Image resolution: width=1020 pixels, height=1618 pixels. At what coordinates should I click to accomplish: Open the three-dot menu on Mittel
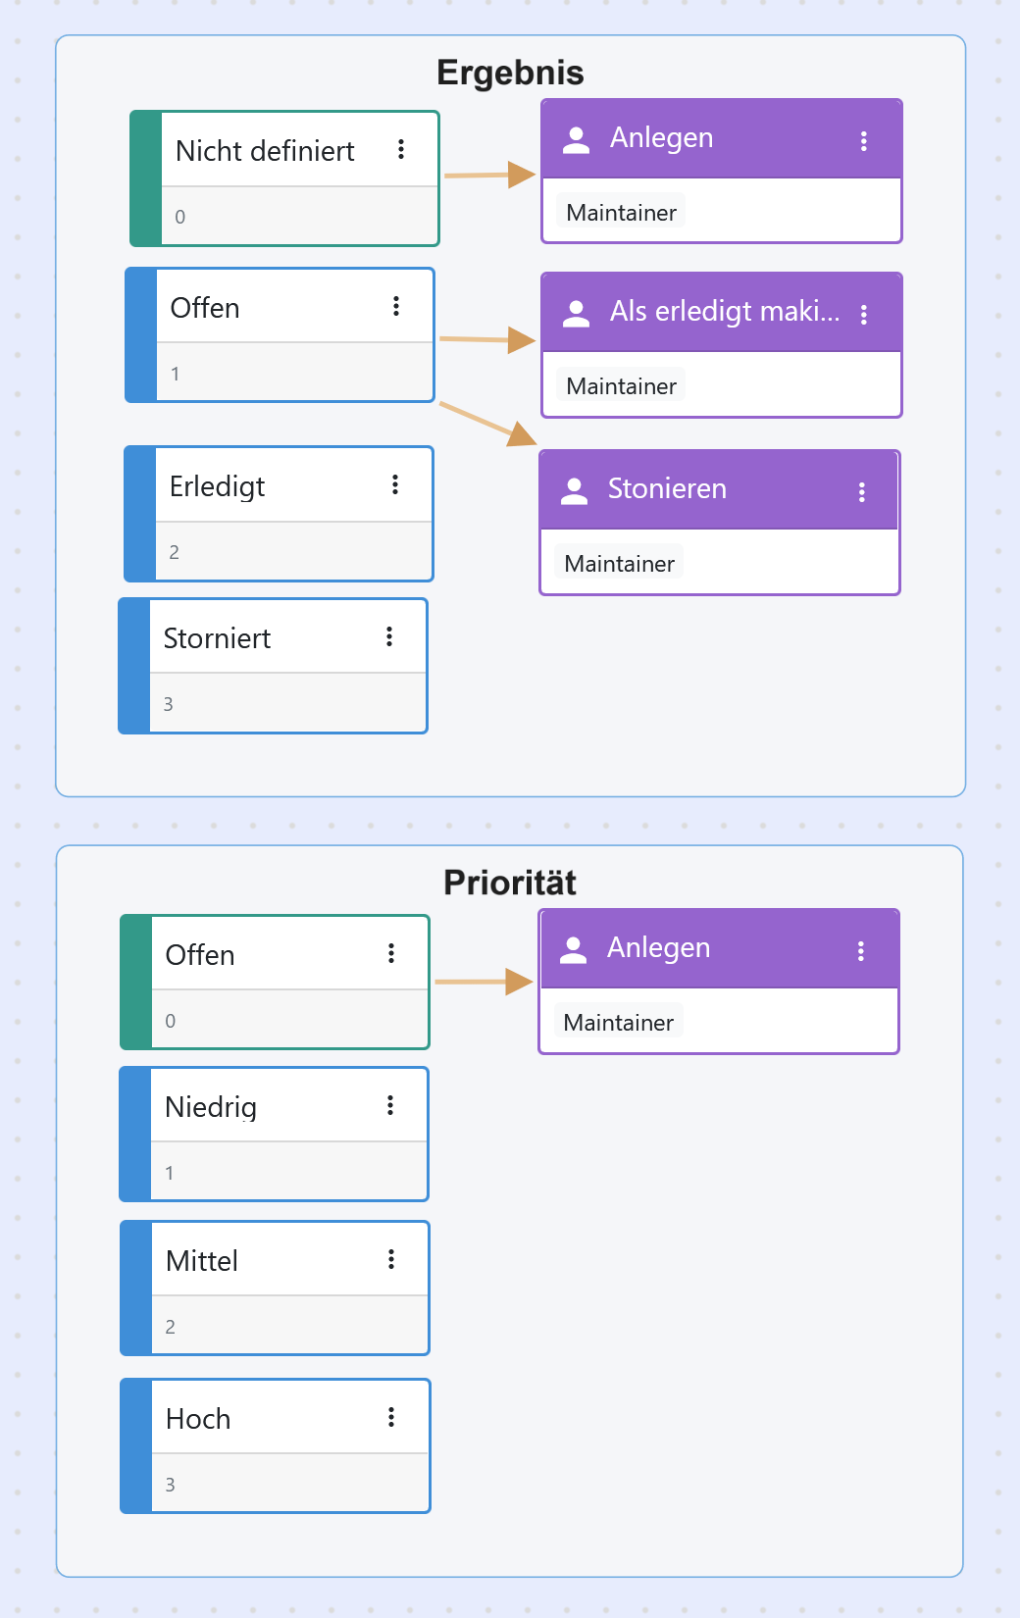click(391, 1259)
